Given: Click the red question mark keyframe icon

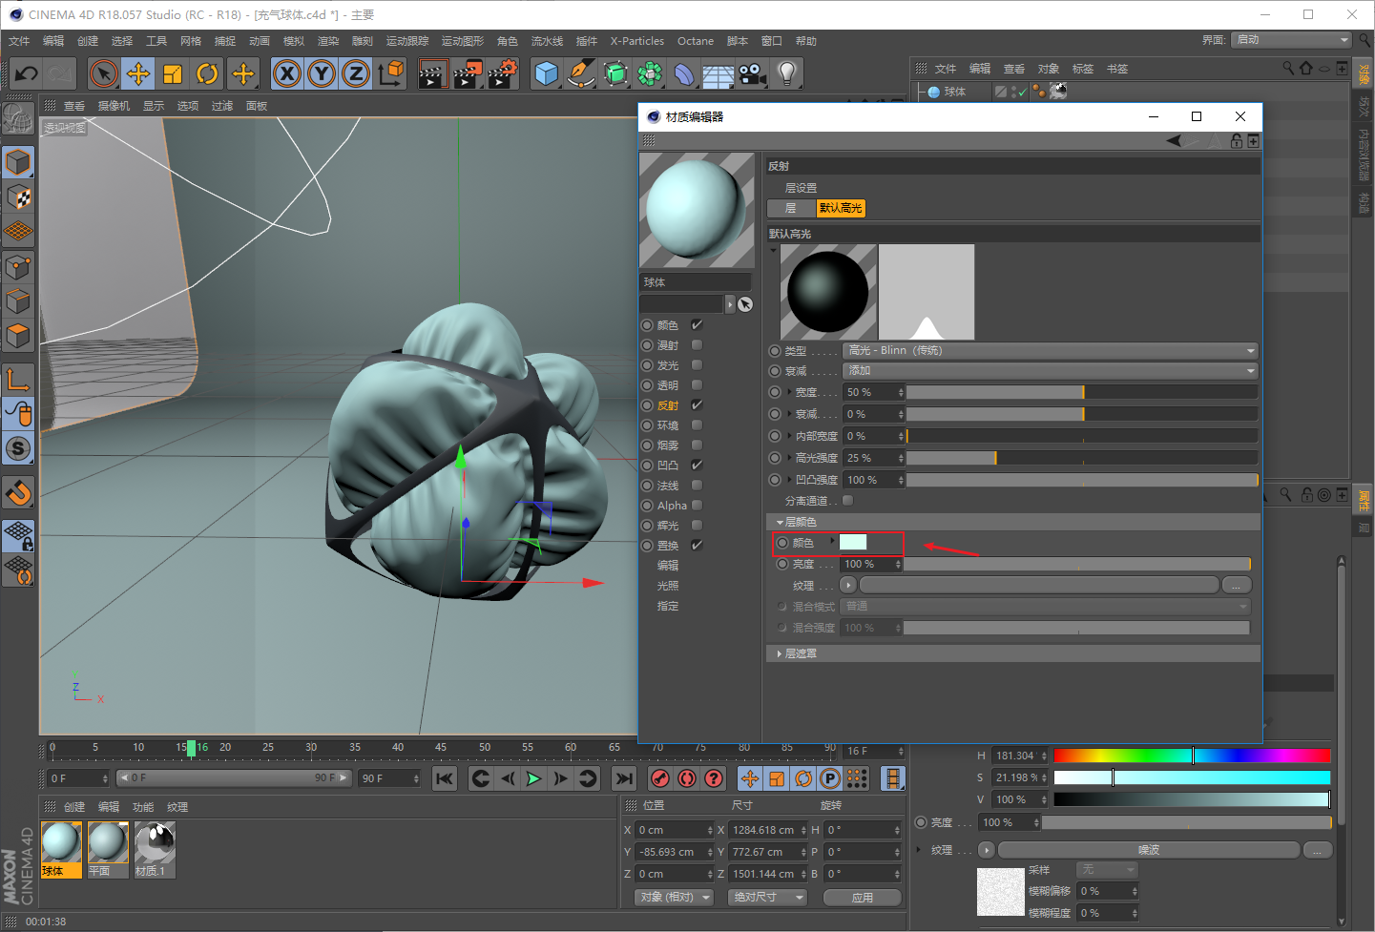Looking at the screenshot, I should point(713,778).
